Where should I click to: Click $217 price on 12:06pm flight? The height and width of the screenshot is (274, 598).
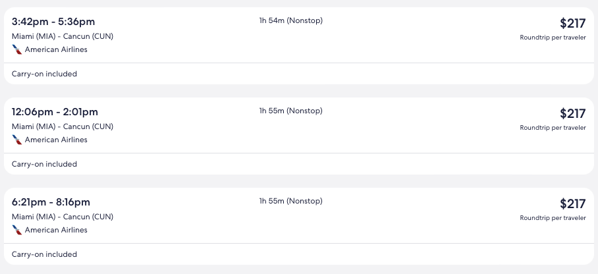[x=572, y=113]
